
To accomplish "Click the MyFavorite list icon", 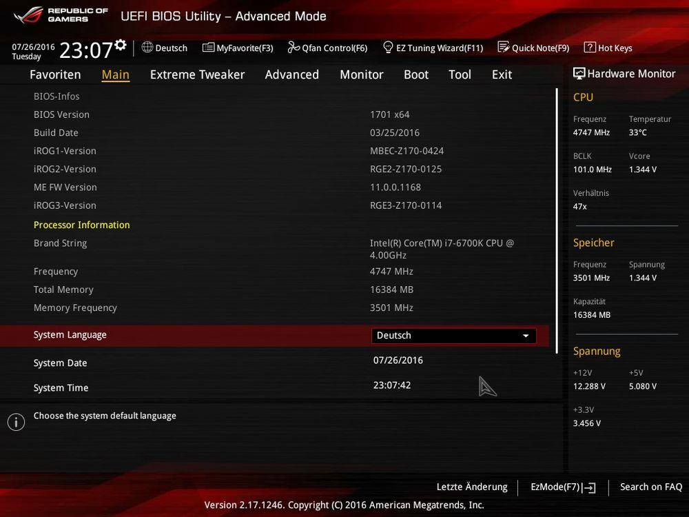I will coord(208,48).
